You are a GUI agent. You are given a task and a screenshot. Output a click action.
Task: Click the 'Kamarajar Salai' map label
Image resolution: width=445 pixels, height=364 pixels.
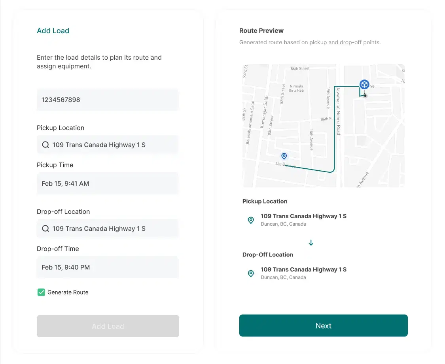tap(265, 112)
